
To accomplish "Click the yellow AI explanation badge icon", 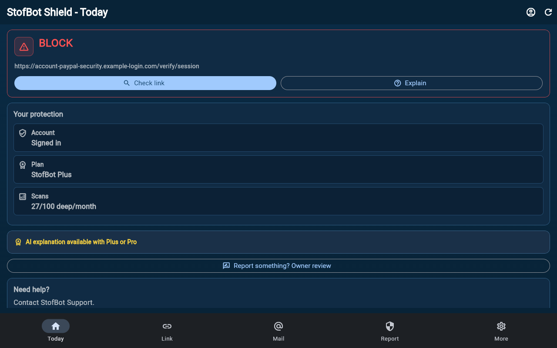I will [18, 242].
